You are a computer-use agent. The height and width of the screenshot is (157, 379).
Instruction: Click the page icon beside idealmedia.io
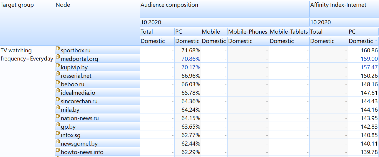(x=58, y=91)
